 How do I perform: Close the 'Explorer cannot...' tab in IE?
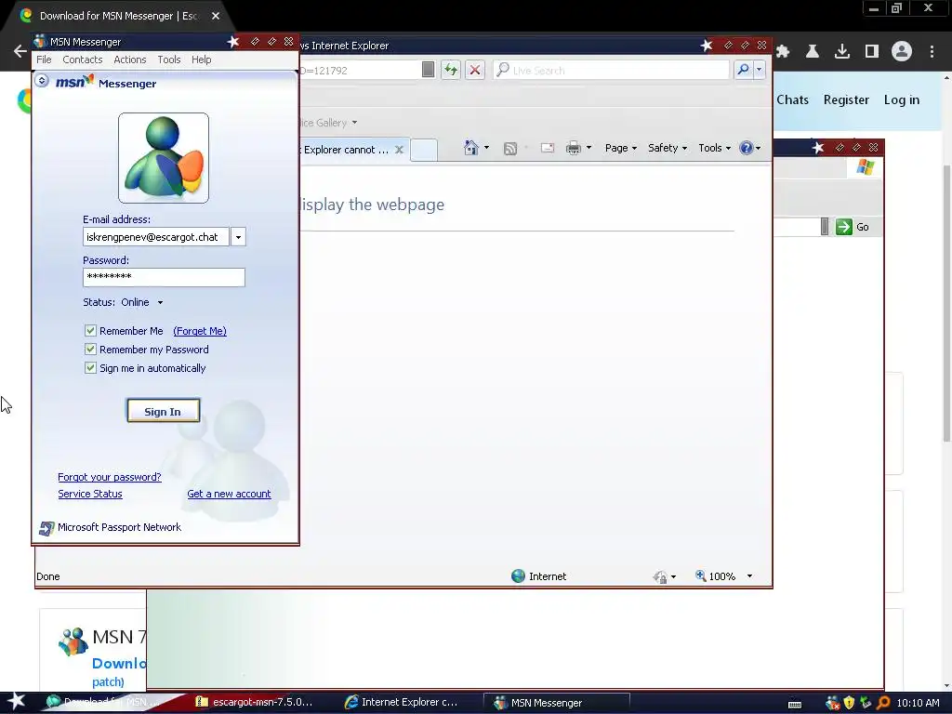(x=399, y=150)
